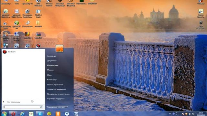The height and width of the screenshot is (116, 207).
Task: Expand the shutdown options arrow
Action: point(66,107)
